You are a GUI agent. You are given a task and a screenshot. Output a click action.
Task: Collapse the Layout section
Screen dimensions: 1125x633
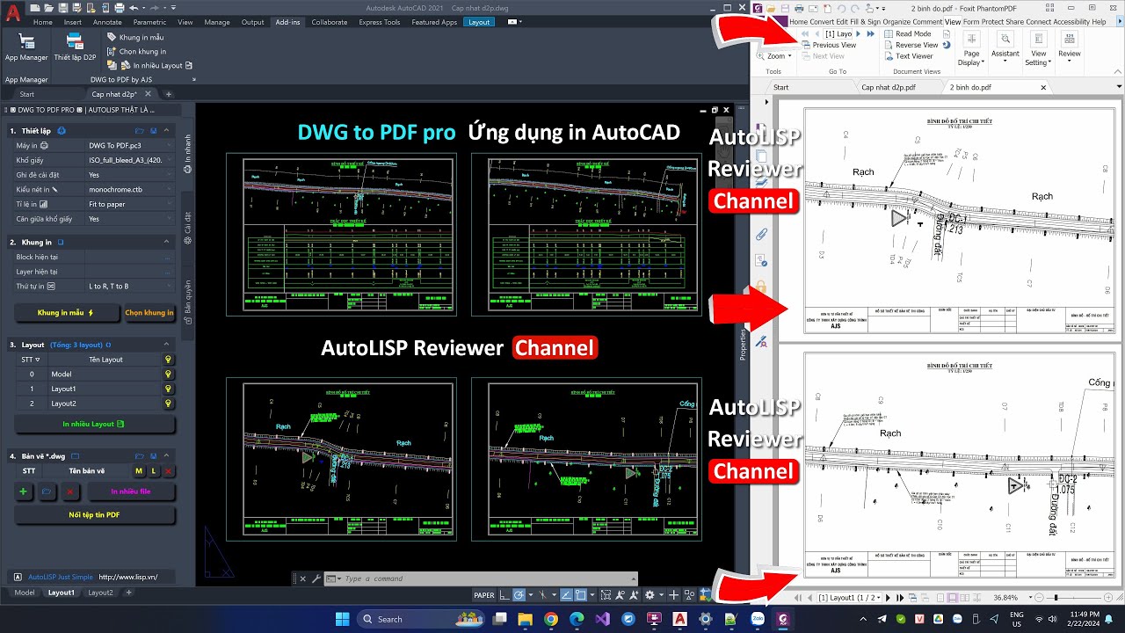point(167,345)
